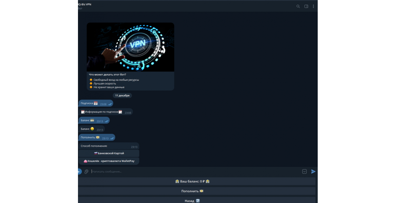Toggle the bot keyboard icon in input bar
The image size is (396, 203).
pos(304,172)
